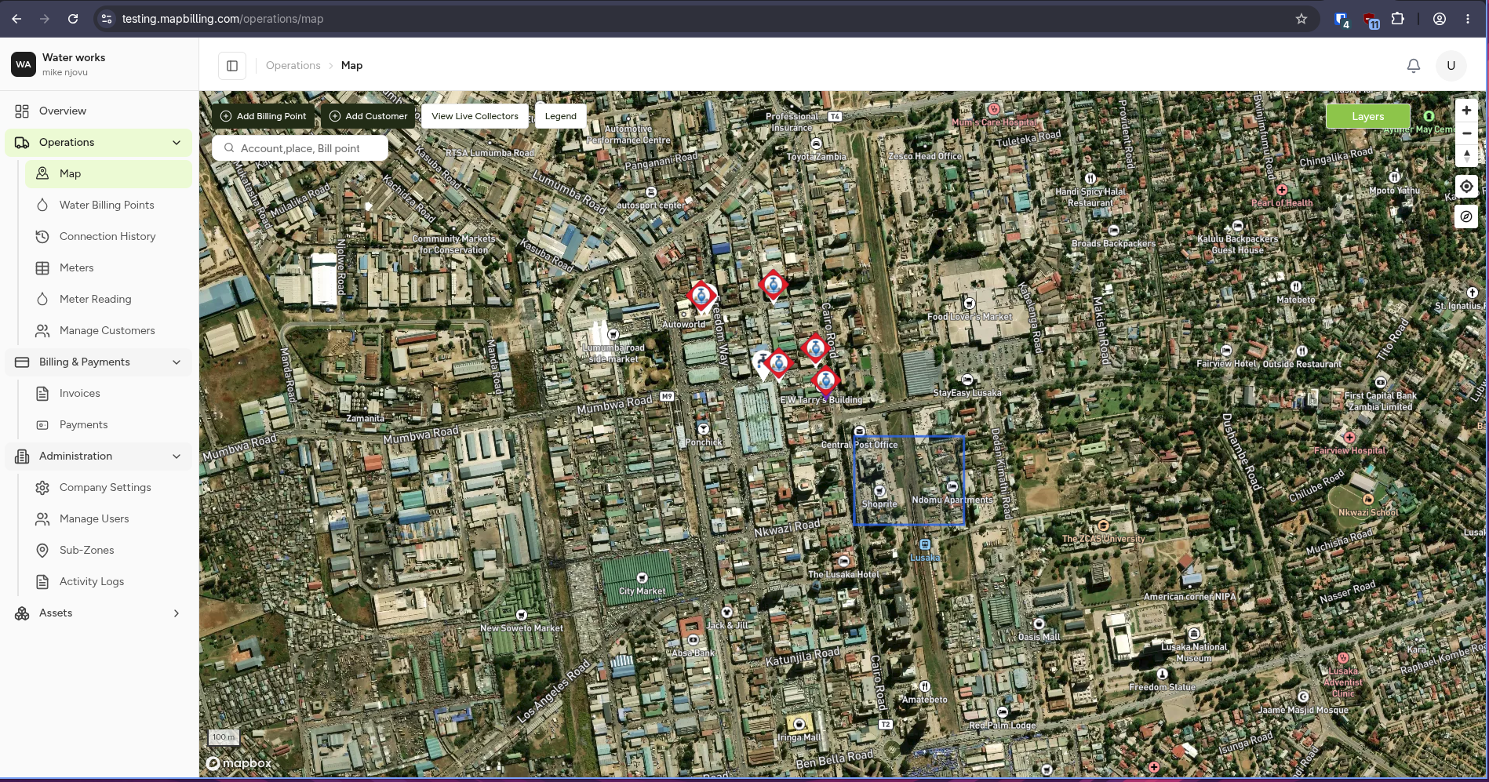Expand the Assets section

pos(177,613)
